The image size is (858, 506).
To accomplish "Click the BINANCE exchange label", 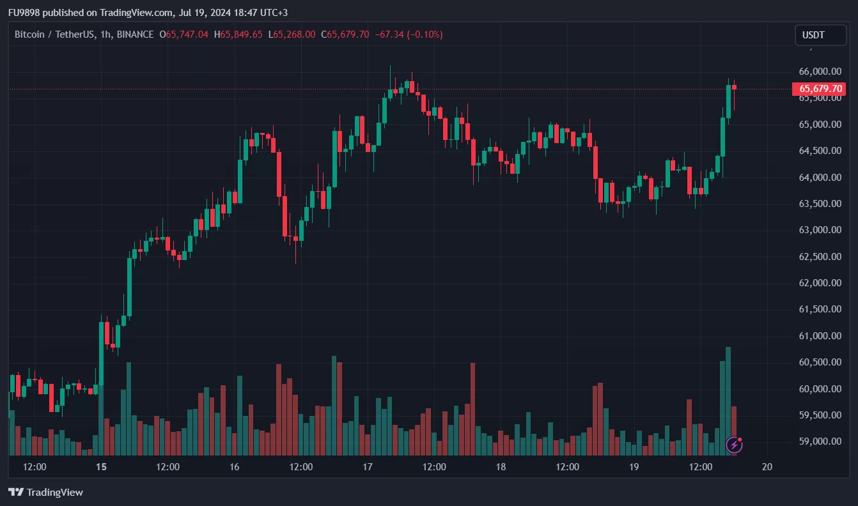I will (x=136, y=34).
